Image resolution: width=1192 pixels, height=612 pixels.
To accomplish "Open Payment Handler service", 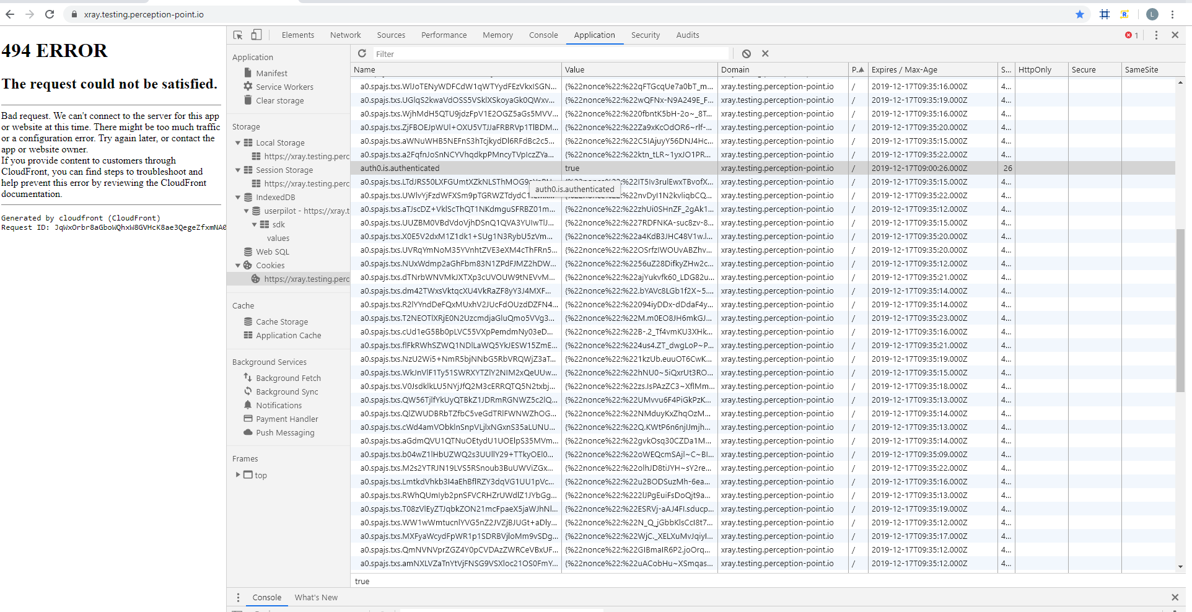I will coord(287,419).
